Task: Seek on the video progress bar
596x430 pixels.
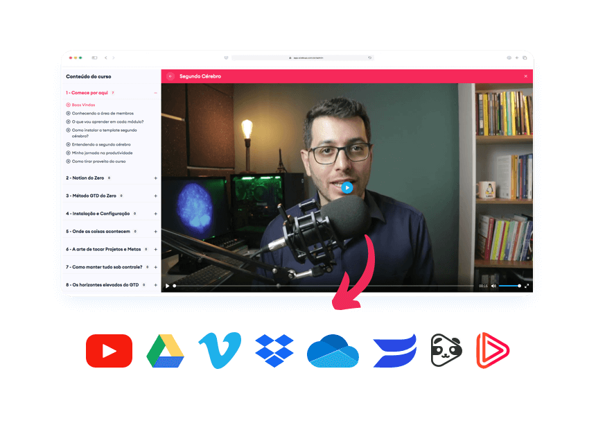Action: pos(324,286)
